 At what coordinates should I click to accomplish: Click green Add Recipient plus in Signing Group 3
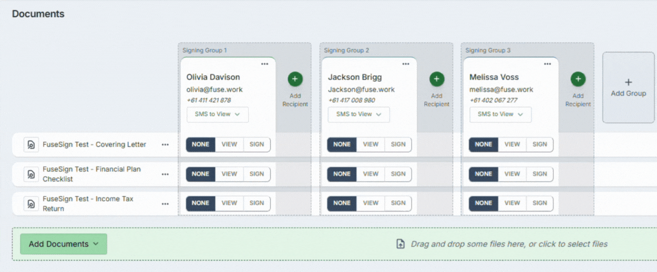[578, 79]
